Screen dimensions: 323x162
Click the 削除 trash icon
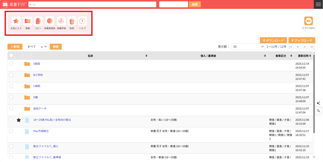pos(72,21)
